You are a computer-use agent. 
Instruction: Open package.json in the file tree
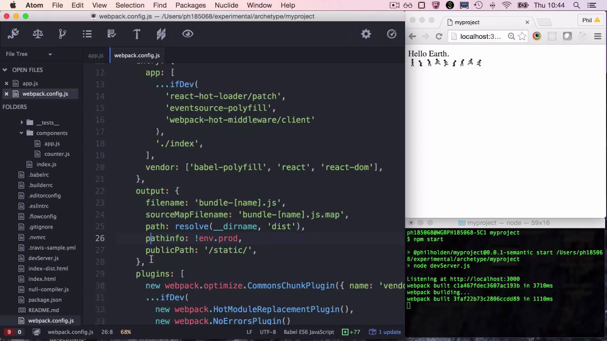[45, 300]
